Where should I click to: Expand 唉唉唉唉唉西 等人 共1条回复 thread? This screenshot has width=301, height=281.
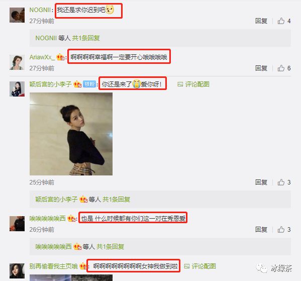pyautogui.click(x=80, y=247)
